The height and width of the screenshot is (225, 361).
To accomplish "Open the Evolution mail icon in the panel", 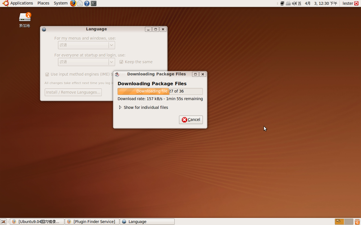I will tap(80, 3).
